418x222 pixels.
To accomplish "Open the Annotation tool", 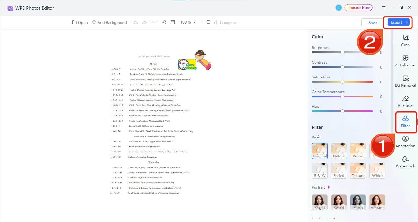I will (x=405, y=141).
